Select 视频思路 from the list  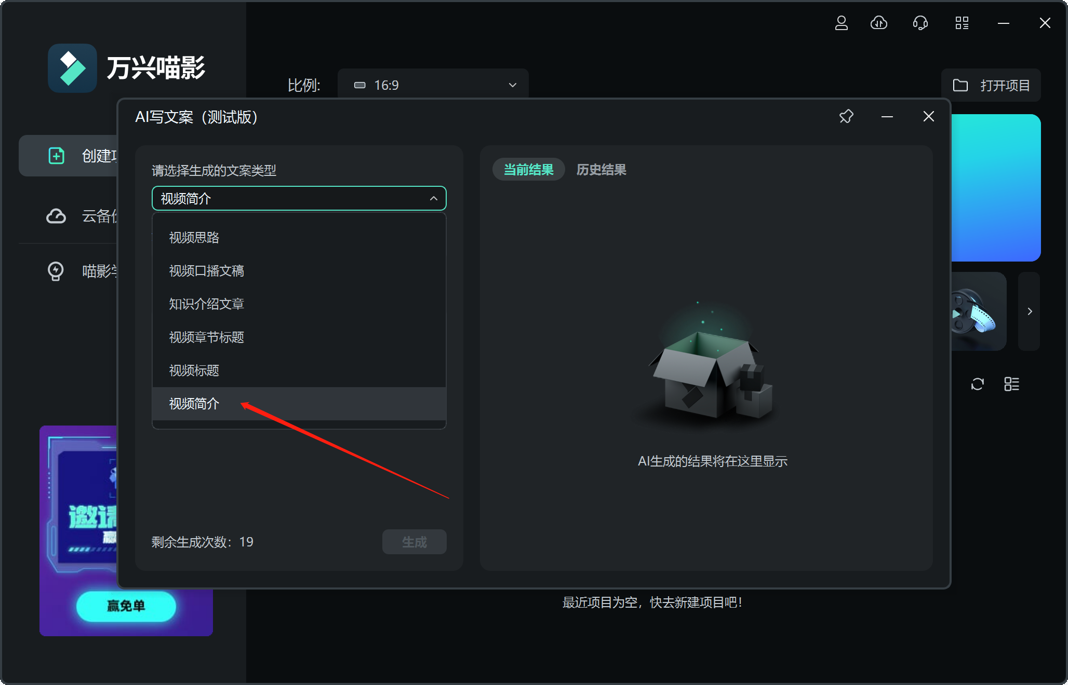click(194, 238)
